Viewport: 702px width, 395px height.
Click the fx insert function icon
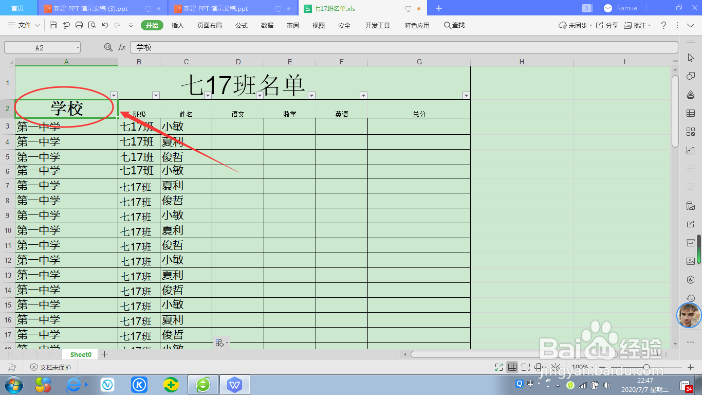[122, 47]
